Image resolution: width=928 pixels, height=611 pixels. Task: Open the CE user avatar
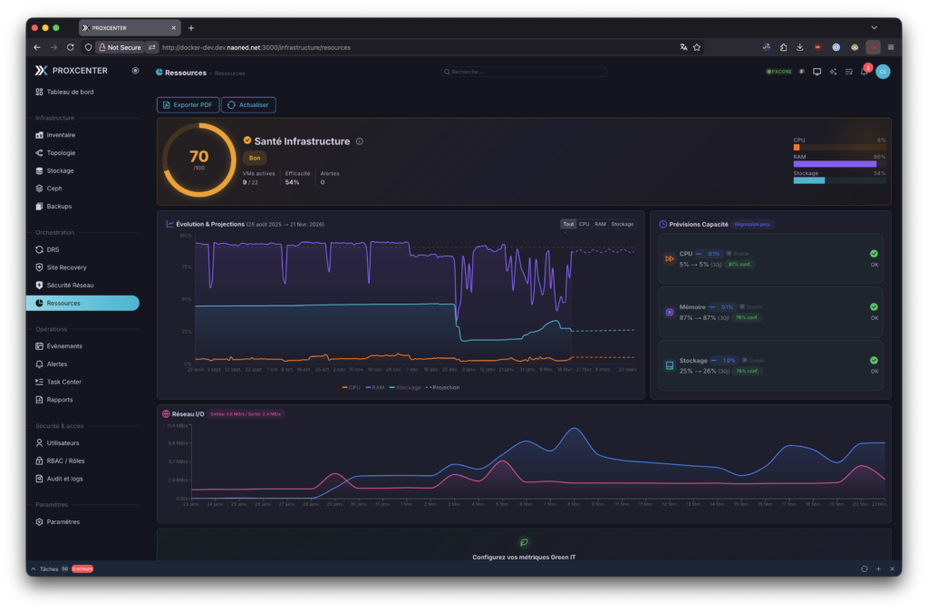[883, 72]
